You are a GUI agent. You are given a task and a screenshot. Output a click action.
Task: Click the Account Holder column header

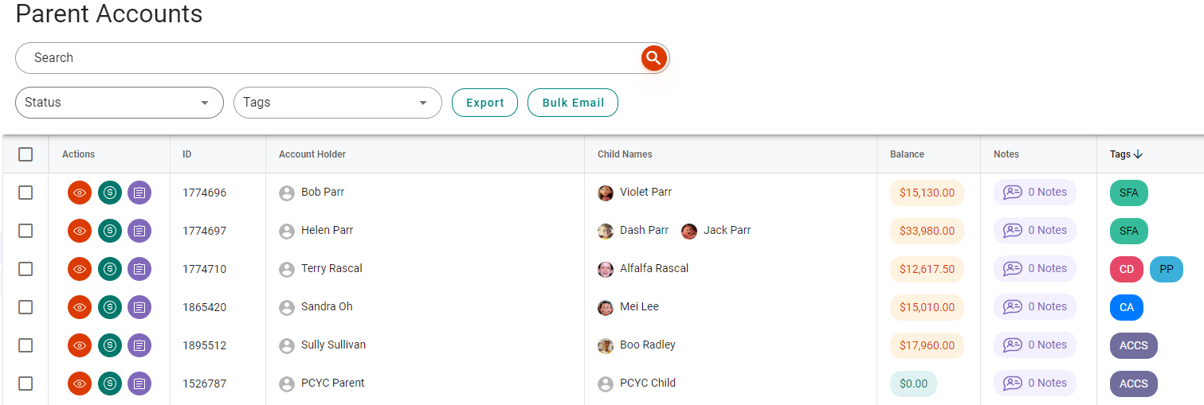tap(312, 154)
